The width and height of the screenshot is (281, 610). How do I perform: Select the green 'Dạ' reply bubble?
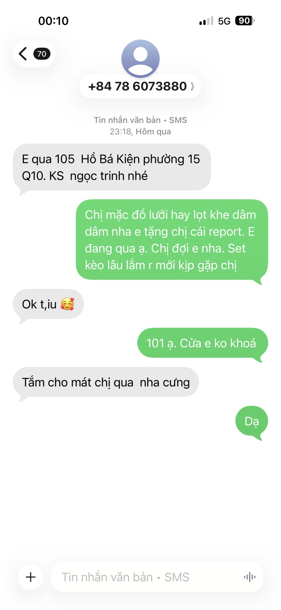point(252,421)
